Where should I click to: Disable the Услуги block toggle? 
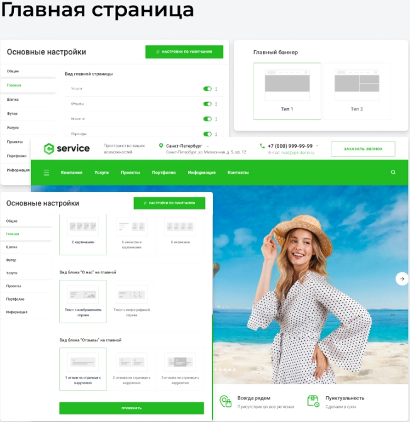click(x=208, y=89)
